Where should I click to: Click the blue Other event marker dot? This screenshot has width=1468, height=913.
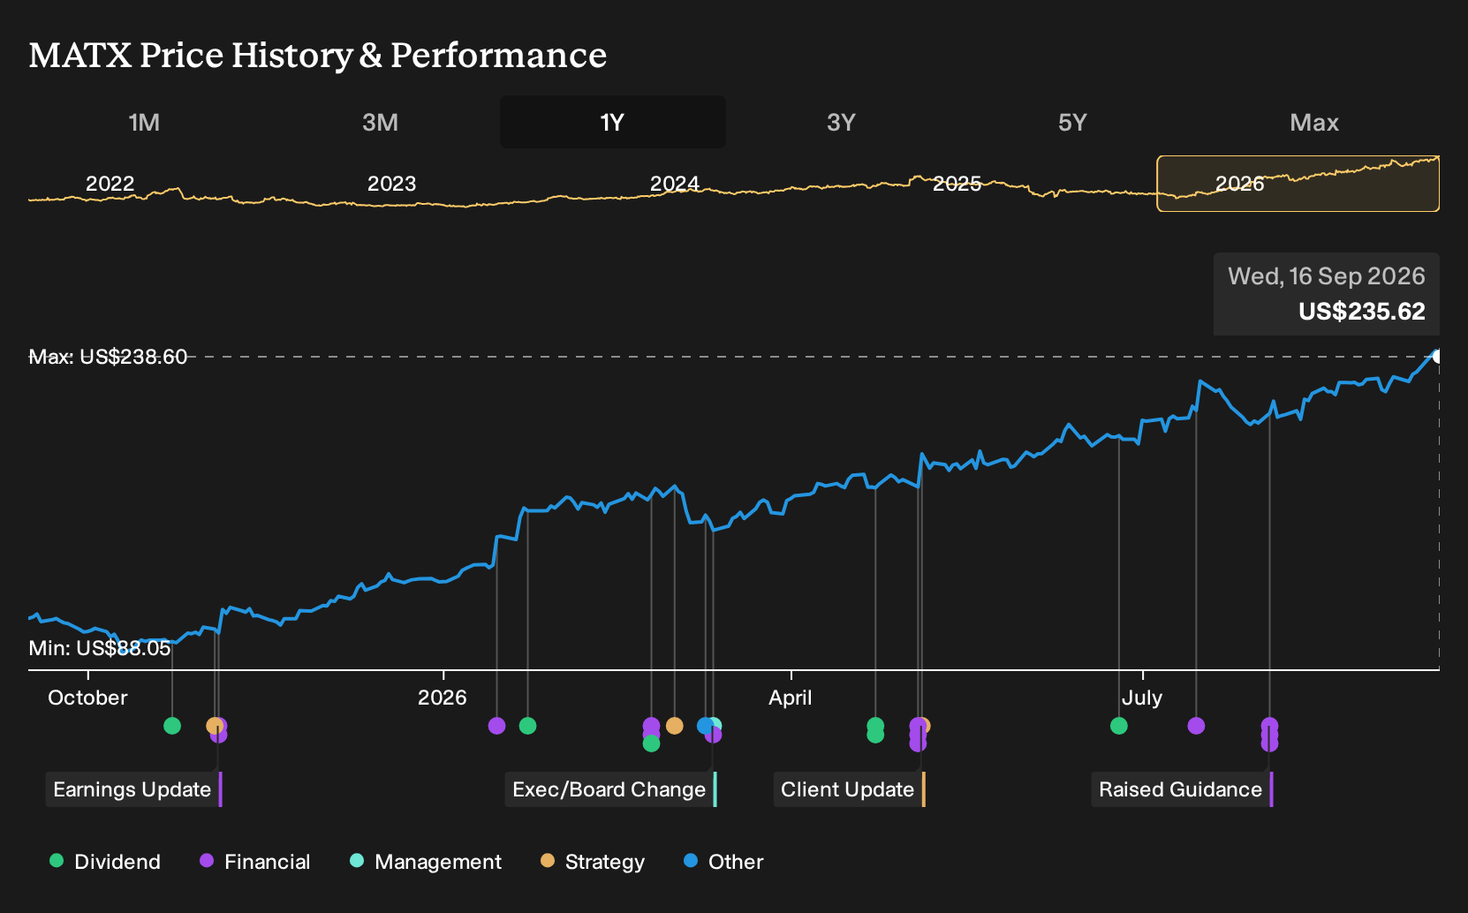point(705,726)
